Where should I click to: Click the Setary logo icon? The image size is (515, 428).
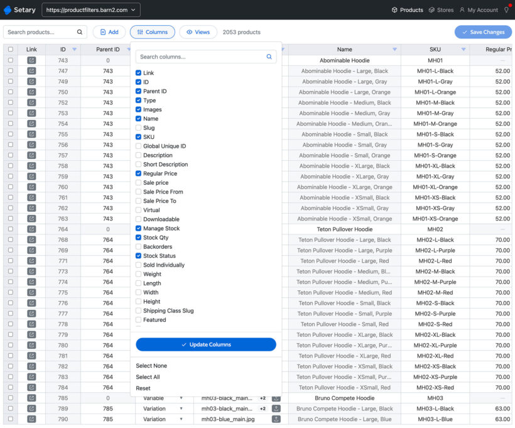tap(8, 9)
